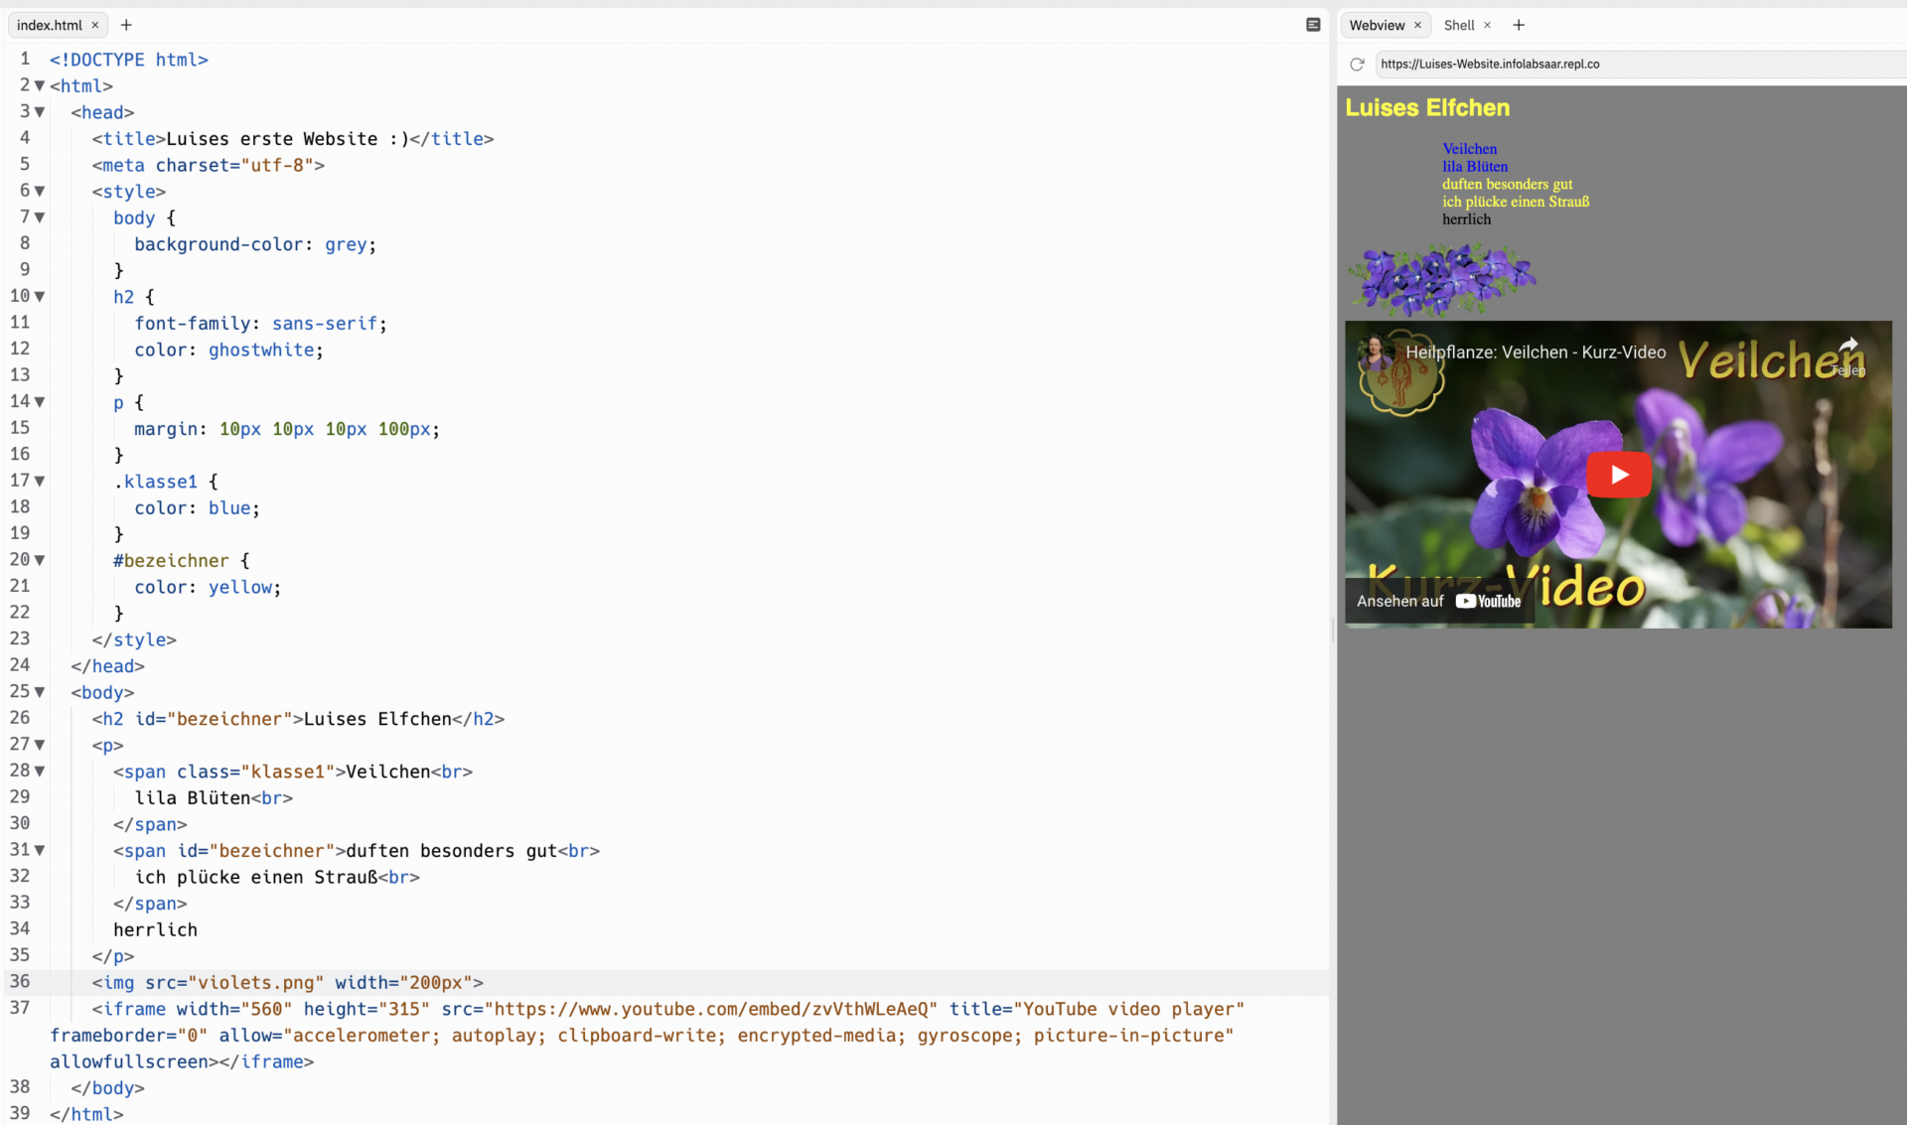Open the editor pane options icon
Screen dimensions: 1907x1125
1313,25
